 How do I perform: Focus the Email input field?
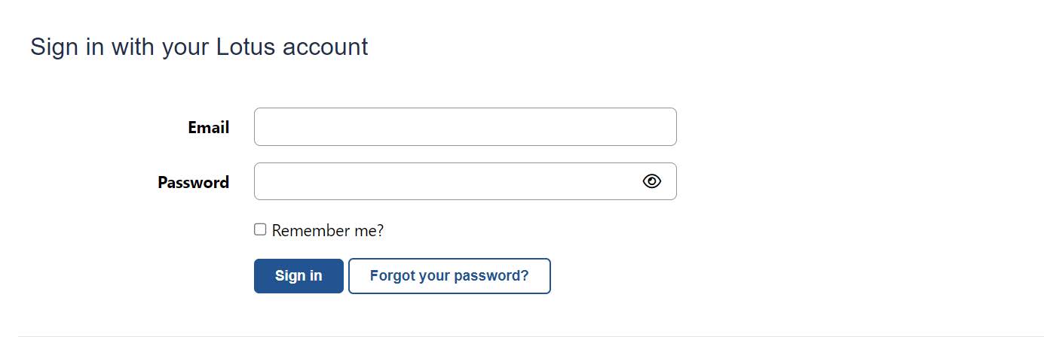pos(465,127)
